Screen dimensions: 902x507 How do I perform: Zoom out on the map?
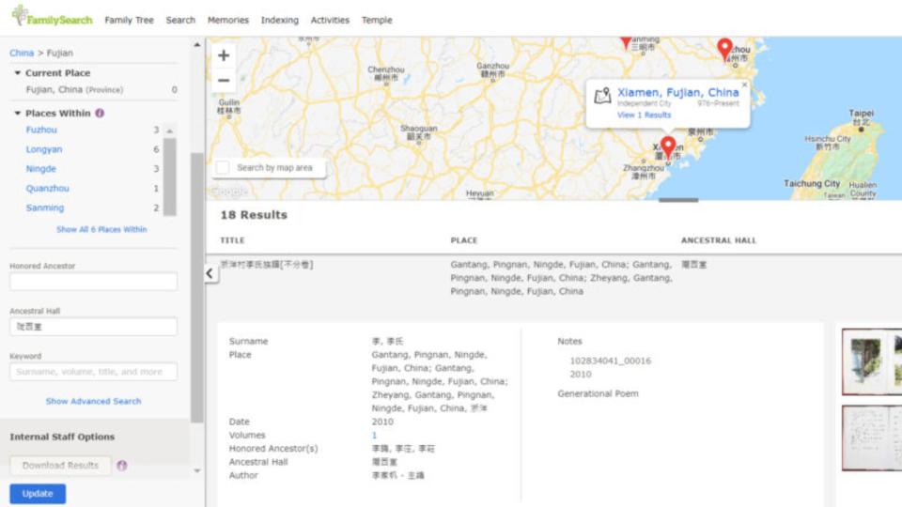click(224, 81)
